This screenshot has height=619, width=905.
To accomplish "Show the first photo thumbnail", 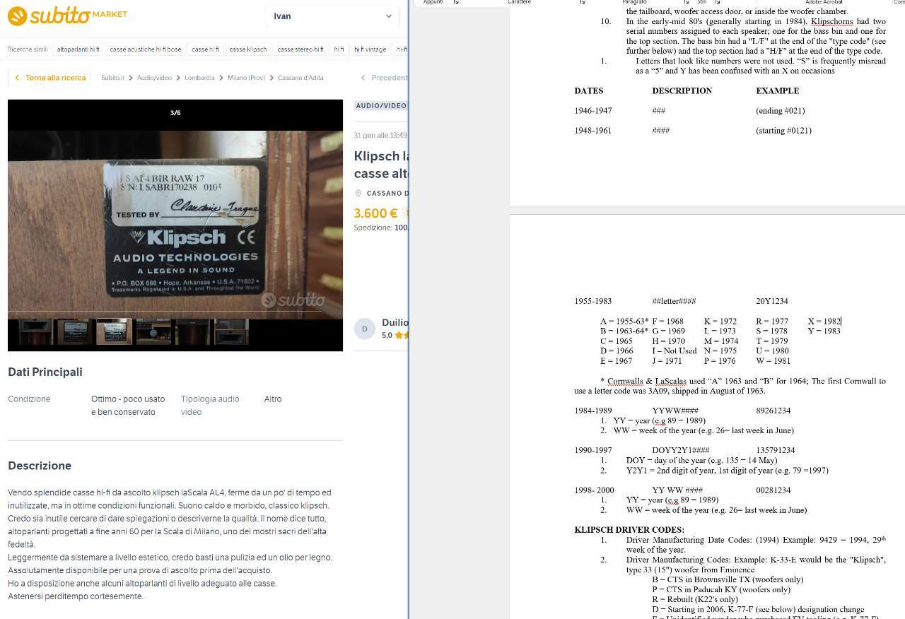I will tap(35, 332).
